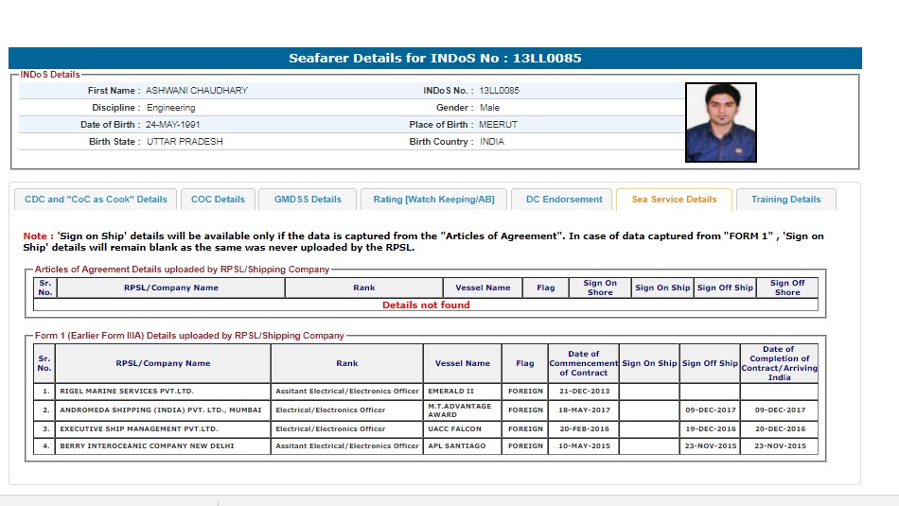
Task: Click the APL SANTIAGO vessel cell
Action: tap(457, 445)
